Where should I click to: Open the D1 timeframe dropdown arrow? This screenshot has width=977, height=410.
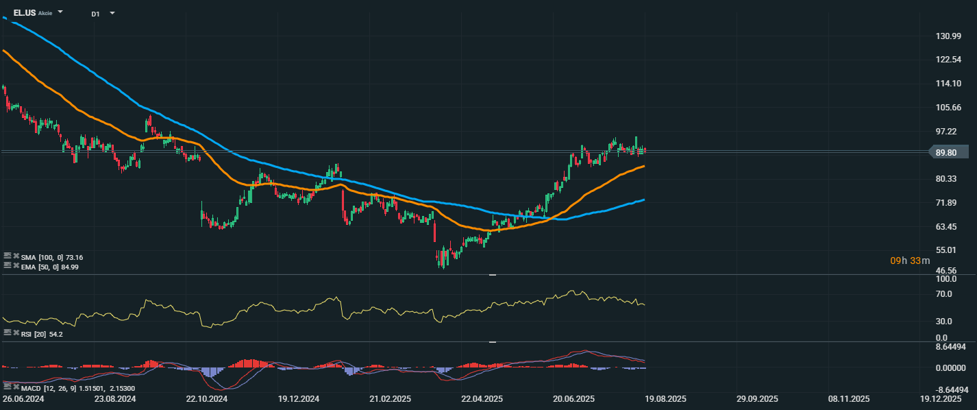click(112, 13)
